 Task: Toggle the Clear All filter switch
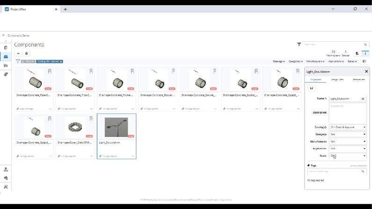[28, 61]
